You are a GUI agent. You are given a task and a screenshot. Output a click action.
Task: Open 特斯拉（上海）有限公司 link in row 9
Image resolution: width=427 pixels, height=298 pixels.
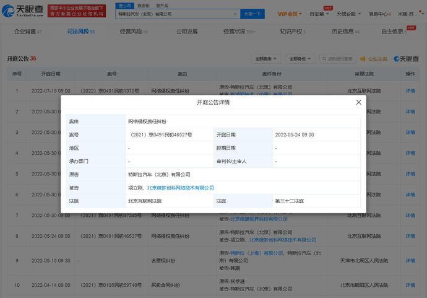257,253
